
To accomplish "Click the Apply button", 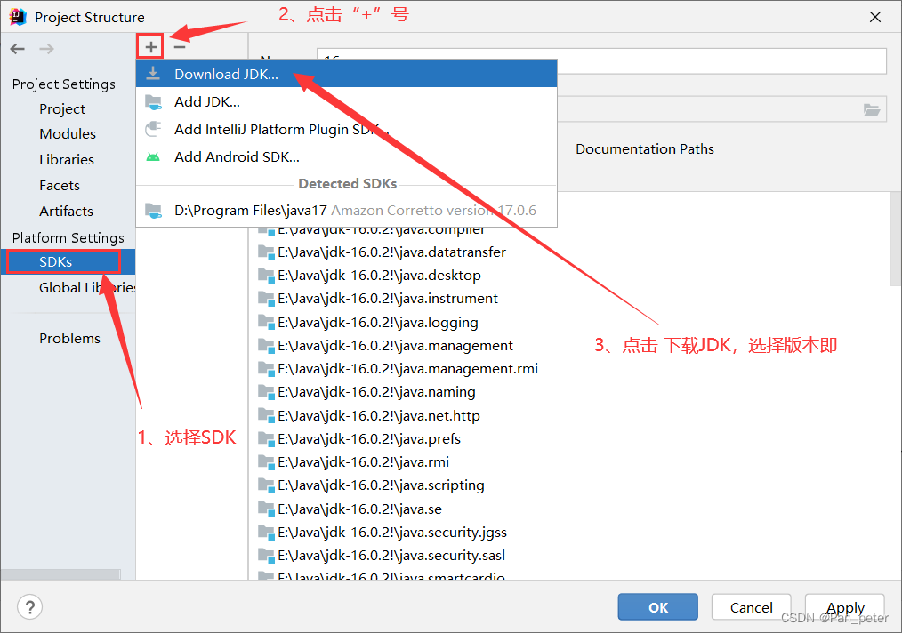I will (x=844, y=607).
